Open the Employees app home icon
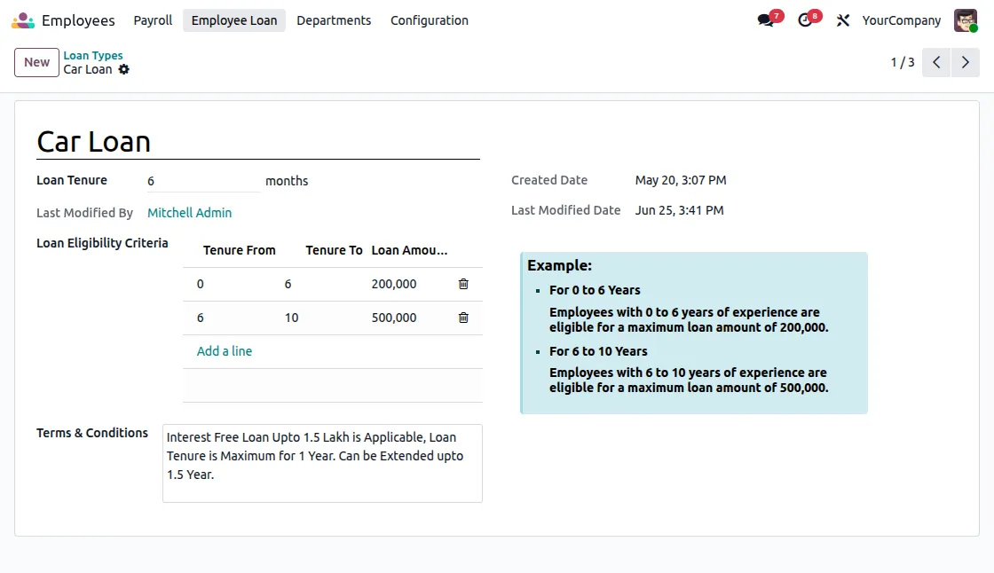 click(x=23, y=20)
